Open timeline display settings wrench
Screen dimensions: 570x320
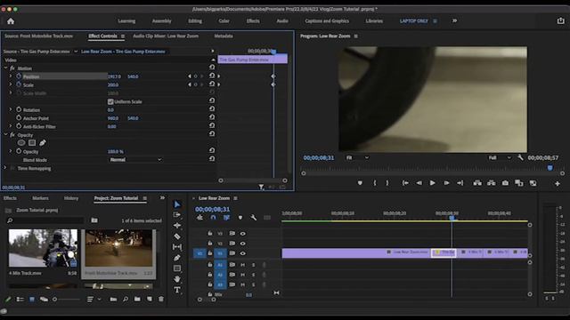[x=253, y=218]
